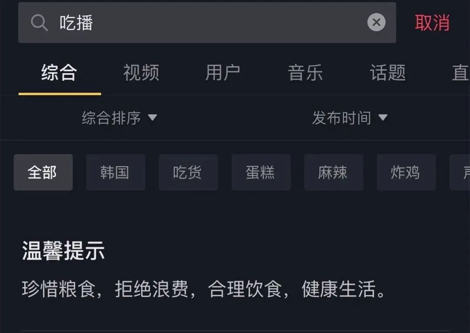Expand the 发布时间 time filter dropdown
470x333 pixels.
point(350,118)
